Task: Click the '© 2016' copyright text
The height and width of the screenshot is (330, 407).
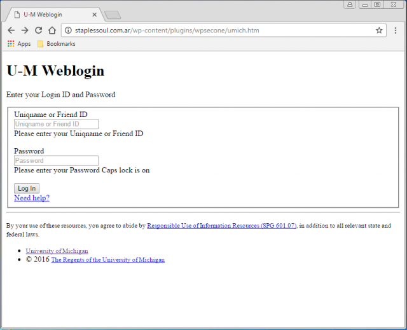Action: click(38, 259)
